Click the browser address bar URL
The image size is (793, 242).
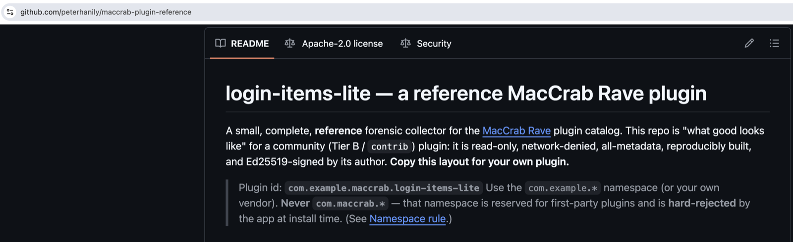point(106,12)
